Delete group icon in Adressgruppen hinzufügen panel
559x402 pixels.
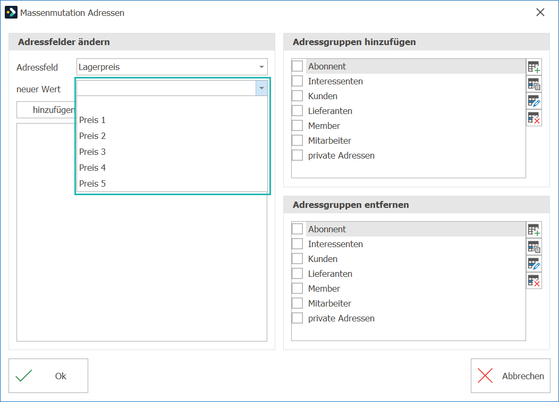pyautogui.click(x=534, y=118)
